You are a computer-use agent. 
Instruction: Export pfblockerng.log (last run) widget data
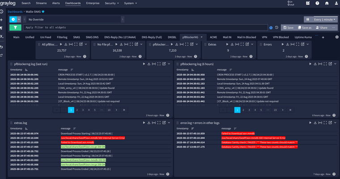click(x=149, y=64)
